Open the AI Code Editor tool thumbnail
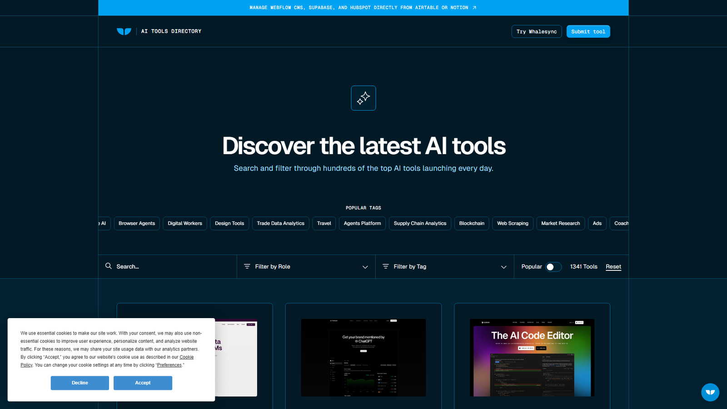The width and height of the screenshot is (727, 409). click(x=532, y=357)
